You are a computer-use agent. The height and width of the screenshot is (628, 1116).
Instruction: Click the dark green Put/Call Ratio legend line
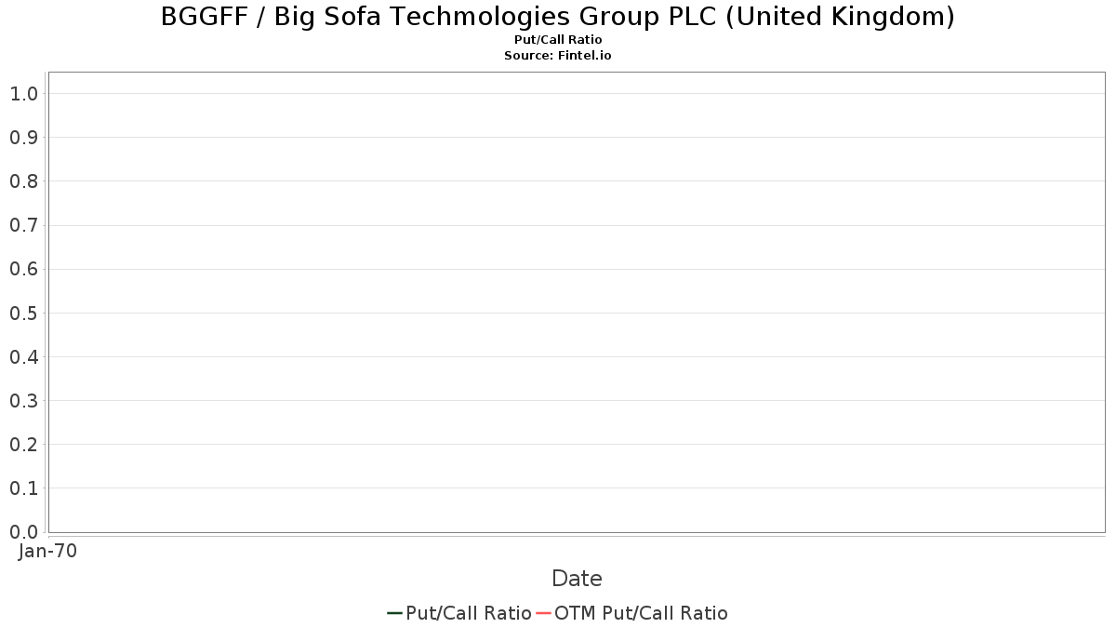click(x=394, y=613)
